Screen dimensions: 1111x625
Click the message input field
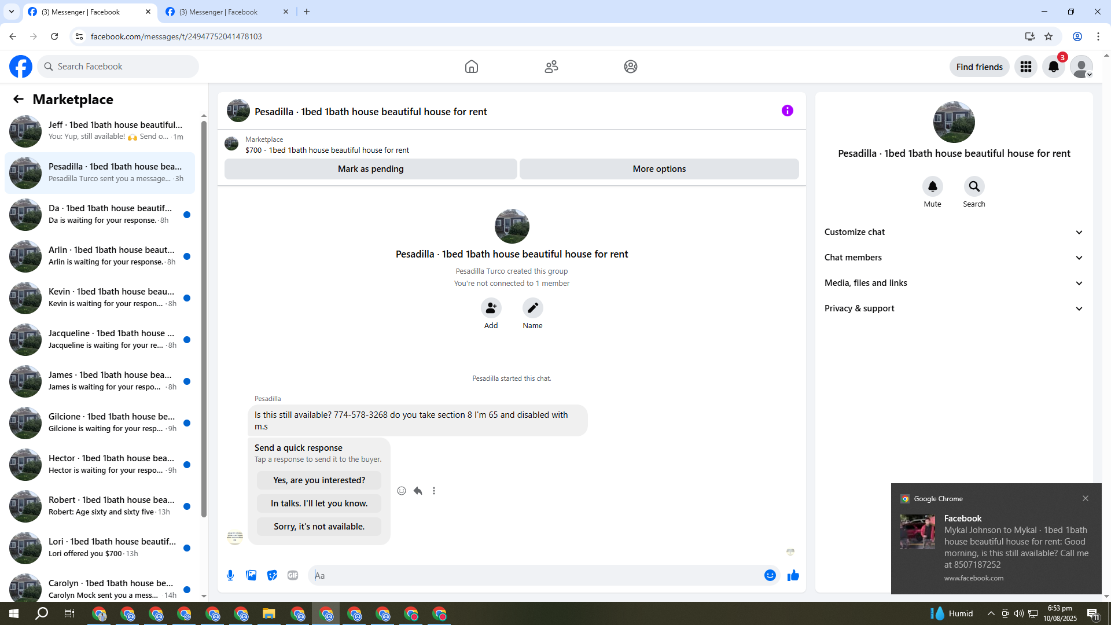[538, 575]
